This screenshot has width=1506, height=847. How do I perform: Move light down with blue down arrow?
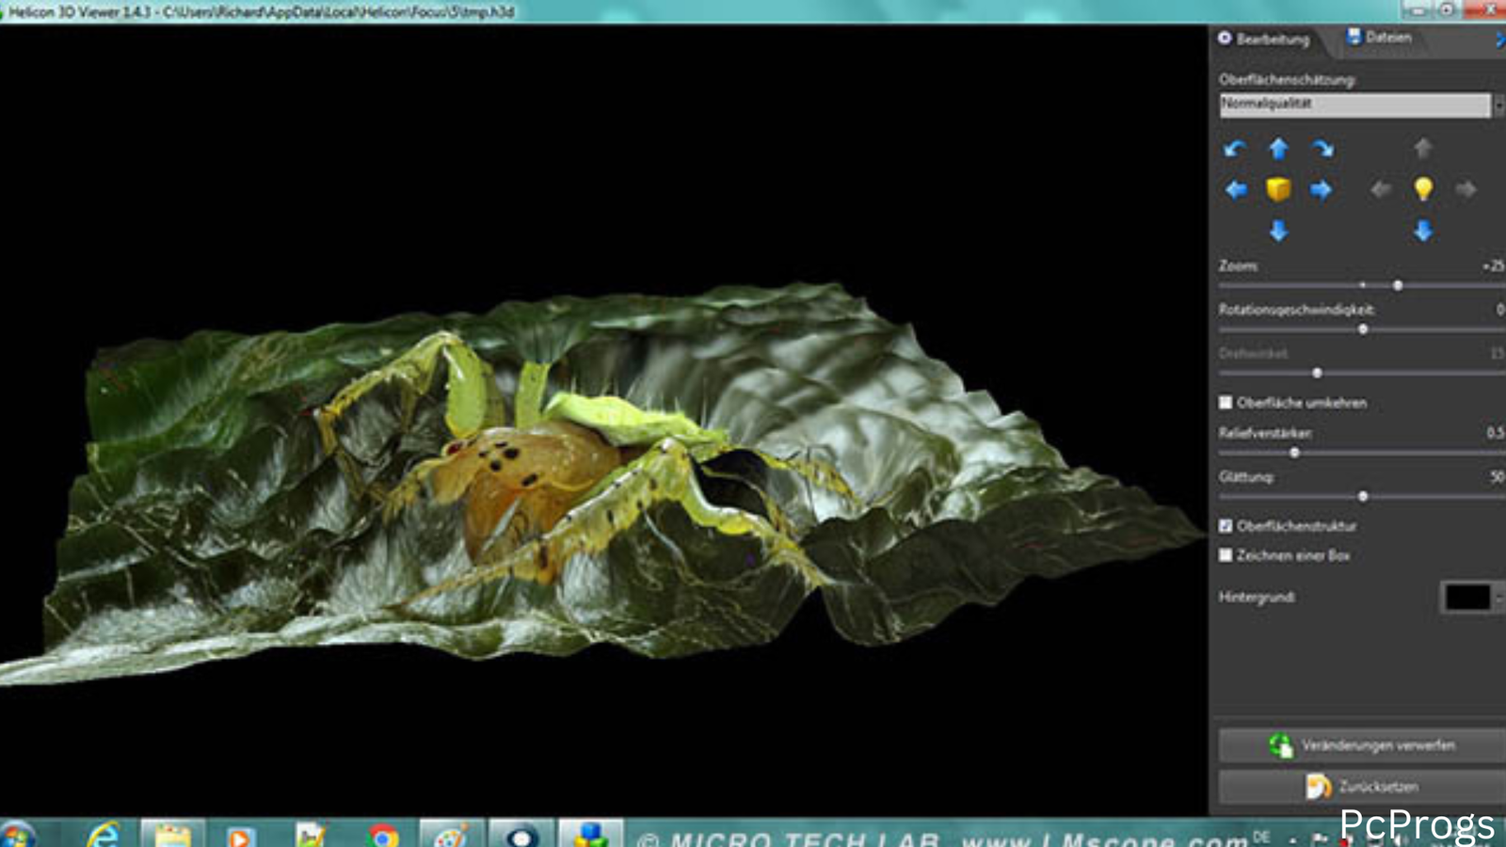(x=1423, y=231)
